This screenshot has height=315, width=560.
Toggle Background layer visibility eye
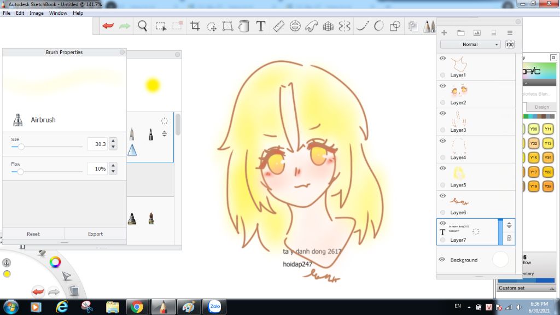pyautogui.click(x=442, y=260)
